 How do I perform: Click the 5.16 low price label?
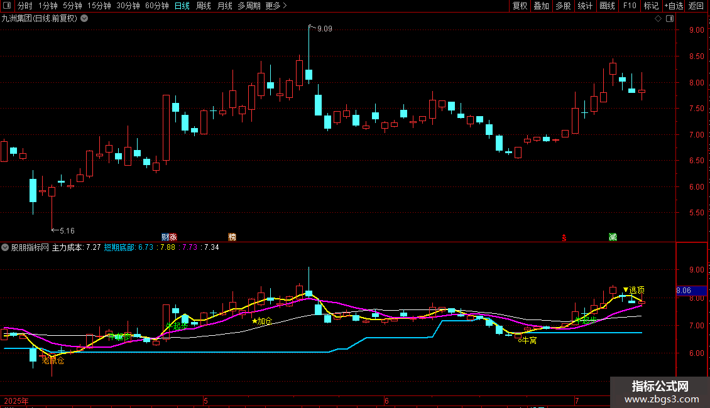click(x=67, y=231)
